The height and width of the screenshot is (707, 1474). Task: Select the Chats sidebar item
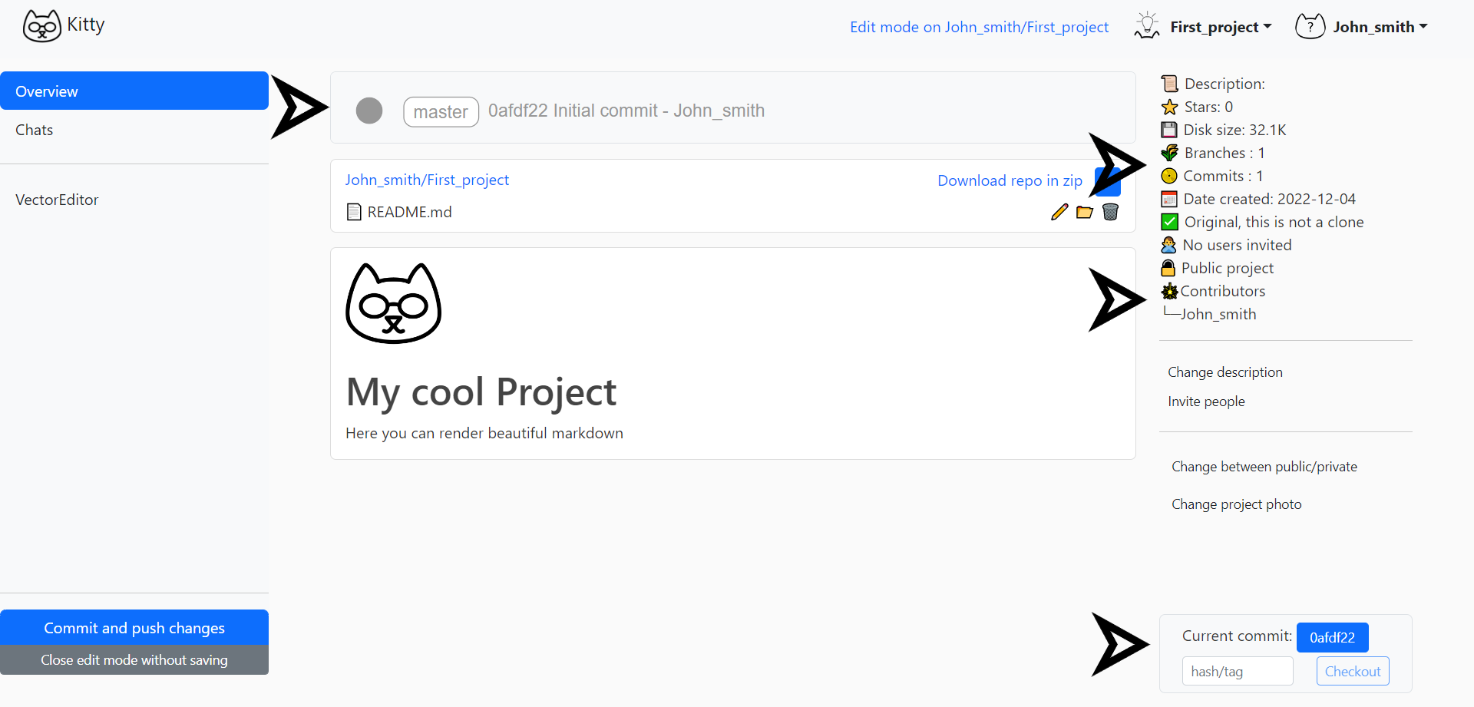(35, 130)
